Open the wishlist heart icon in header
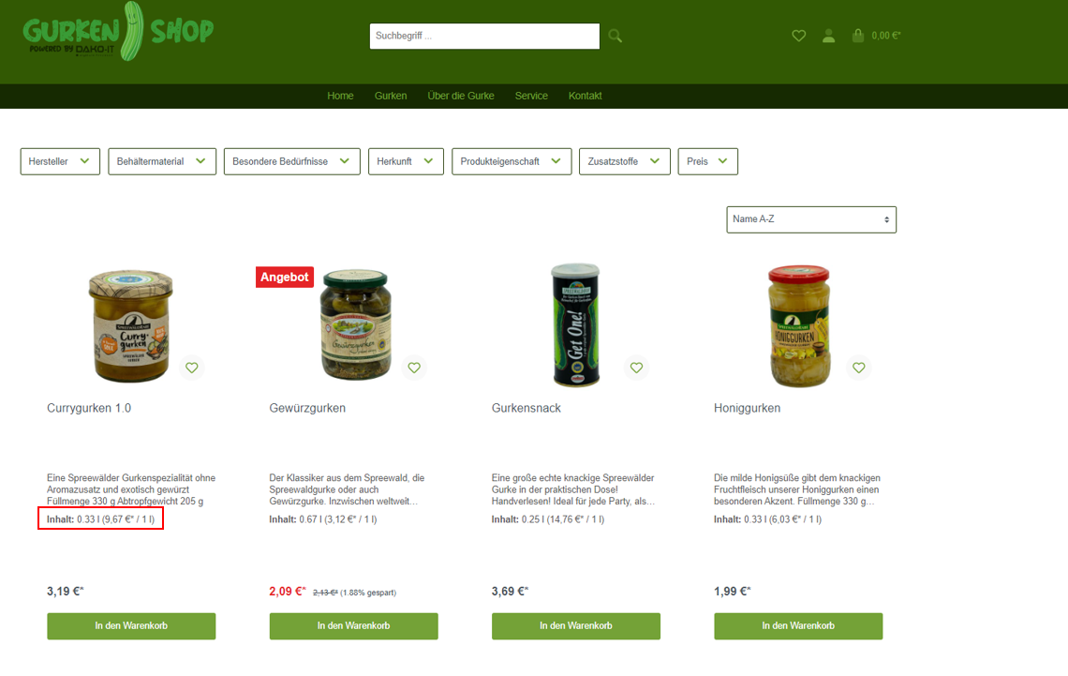This screenshot has height=676, width=1068. click(x=799, y=36)
